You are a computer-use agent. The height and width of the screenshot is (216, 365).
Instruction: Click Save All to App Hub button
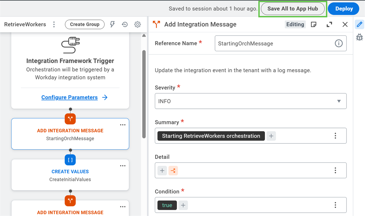pyautogui.click(x=293, y=9)
